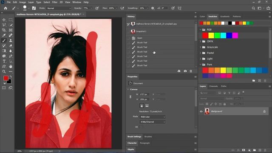Screen dimensions: 272x153
Task: Open the Filter menu
Action: (55, 2)
